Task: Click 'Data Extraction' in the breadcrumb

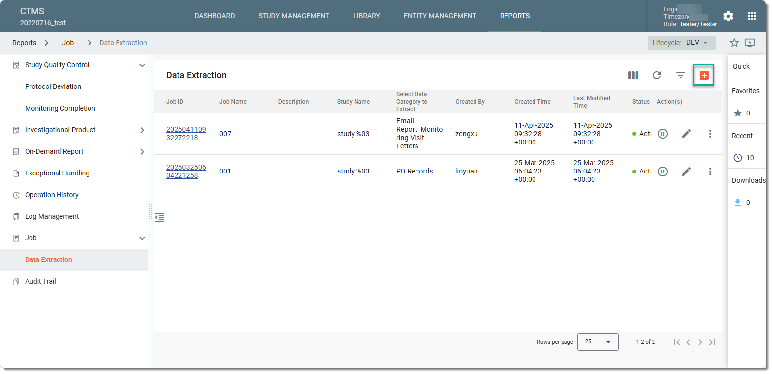Action: [123, 43]
